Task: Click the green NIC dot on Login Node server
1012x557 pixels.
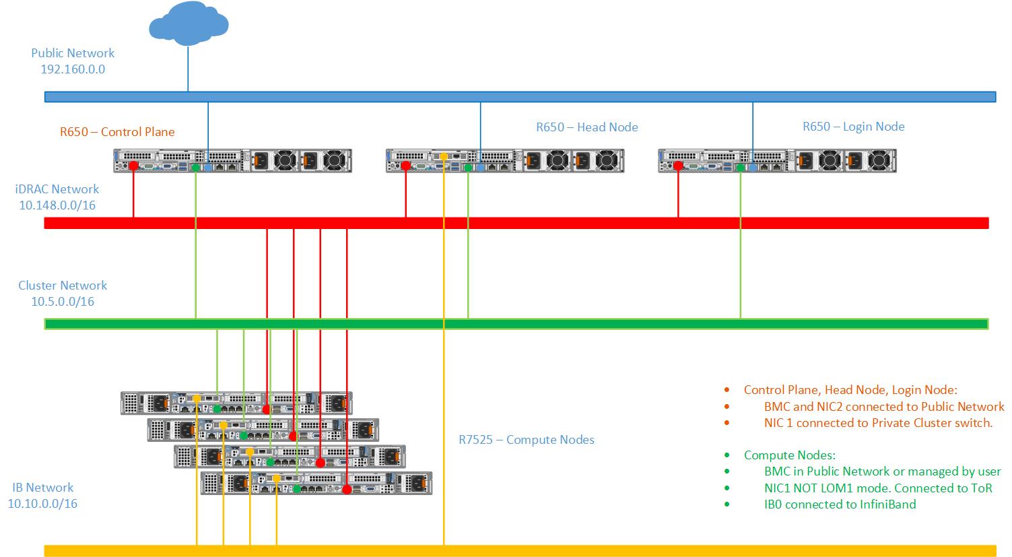Action: point(741,167)
